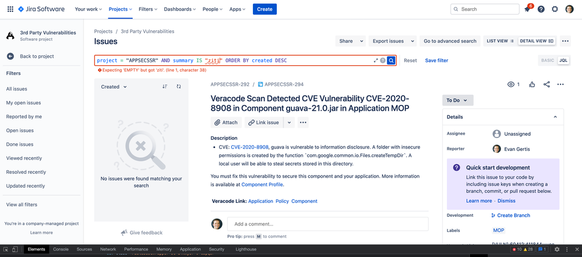Focus the top Search box
Screen dimensions: 582x257
pyautogui.click(x=485, y=9)
